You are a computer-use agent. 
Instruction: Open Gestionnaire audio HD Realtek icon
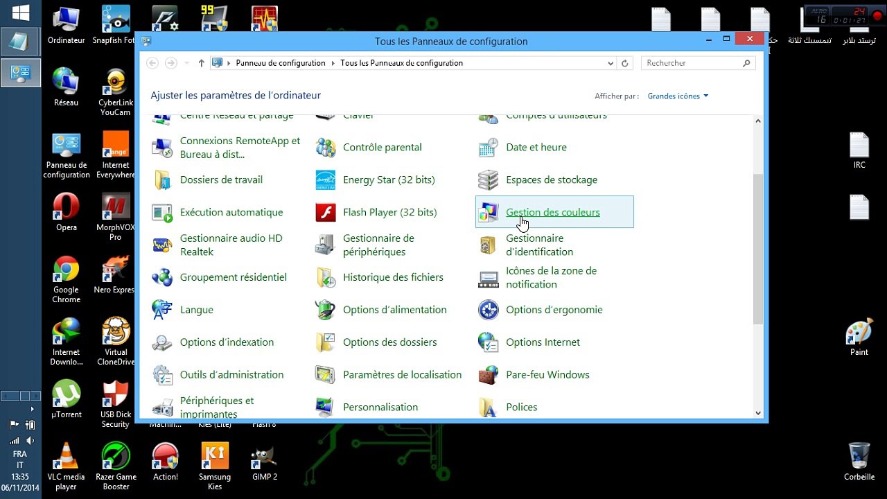162,245
